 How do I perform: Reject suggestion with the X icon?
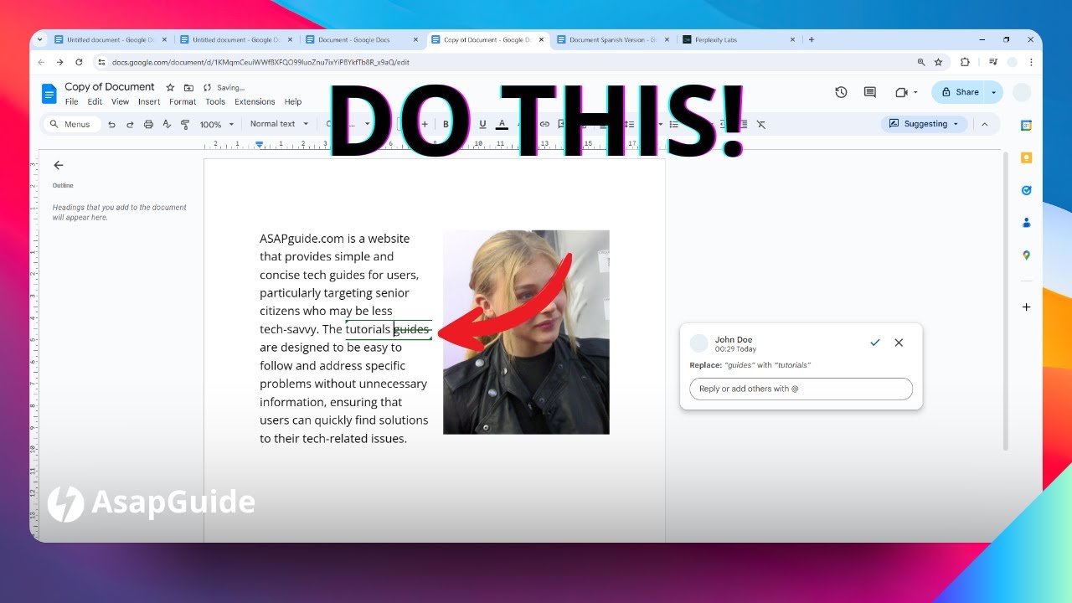click(x=899, y=343)
